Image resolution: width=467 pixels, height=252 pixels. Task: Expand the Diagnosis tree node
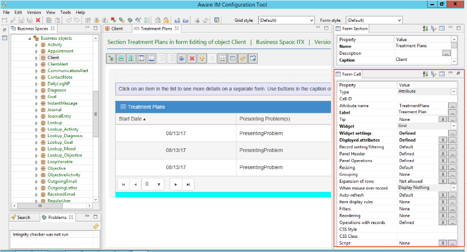(x=37, y=90)
